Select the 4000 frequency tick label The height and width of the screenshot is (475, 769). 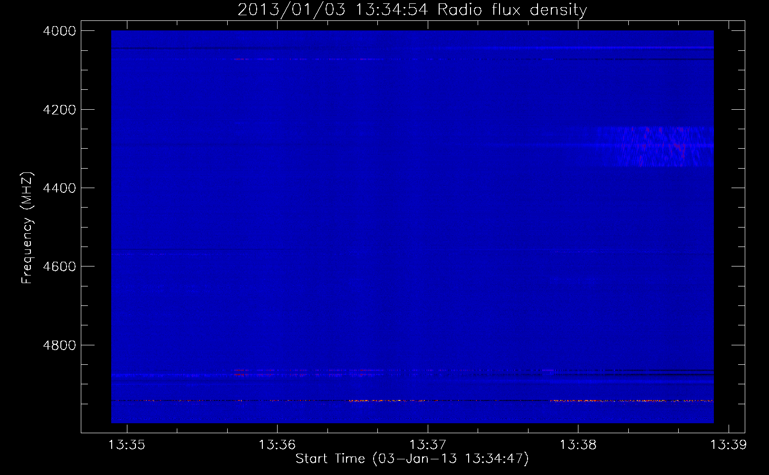59,31
